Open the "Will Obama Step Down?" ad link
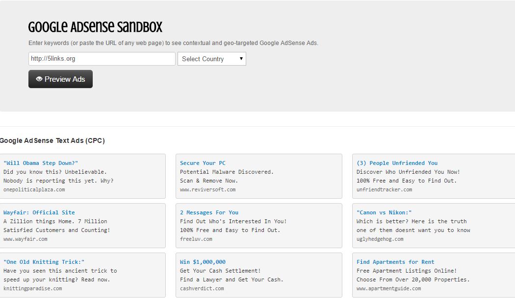Image resolution: width=515 pixels, height=302 pixels. [x=41, y=163]
